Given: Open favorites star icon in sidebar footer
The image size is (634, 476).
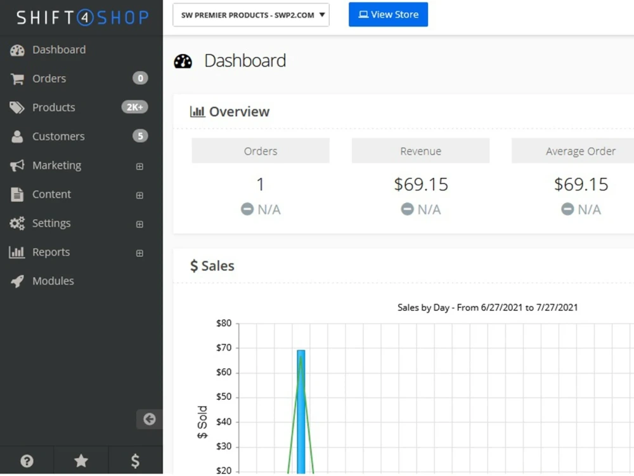Looking at the screenshot, I should pos(81,461).
